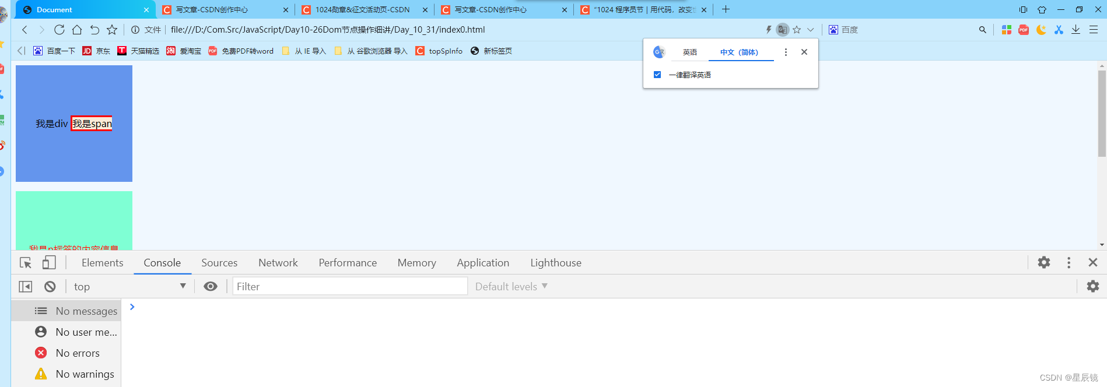Screen dimensions: 1107x387
Task: Open the blue scissors screenshot tool
Action: click(1059, 30)
